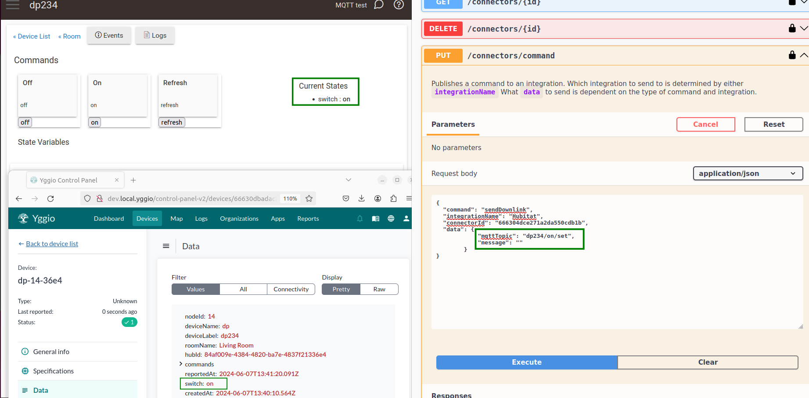Expand the DELETE /connectors/{id} chevron
Screen dimensions: 809x398
(804, 29)
